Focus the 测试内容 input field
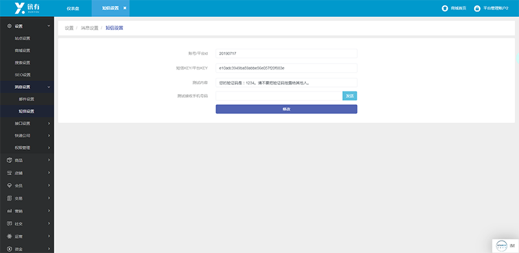The image size is (519, 253). (286, 82)
